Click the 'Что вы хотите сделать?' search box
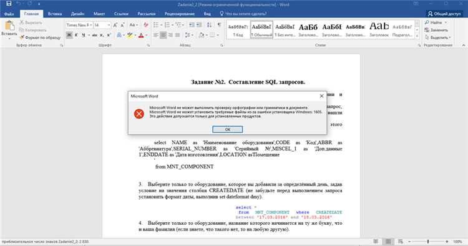Image resolution: width=468 pixels, height=246 pixels. (243, 14)
